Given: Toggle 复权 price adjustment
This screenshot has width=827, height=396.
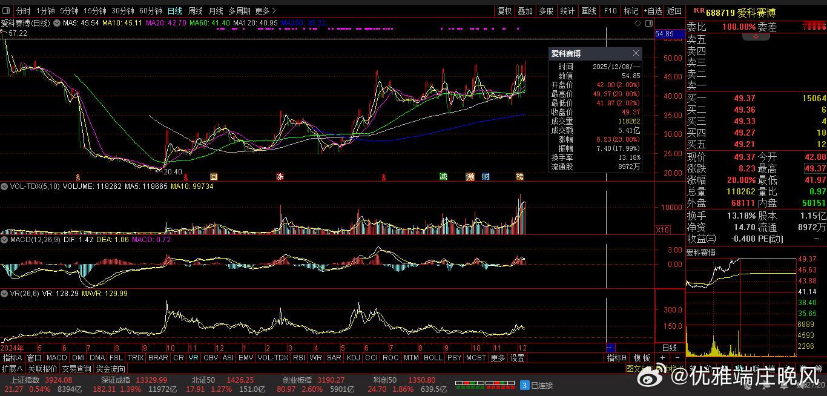Looking at the screenshot, I should pyautogui.click(x=504, y=11).
